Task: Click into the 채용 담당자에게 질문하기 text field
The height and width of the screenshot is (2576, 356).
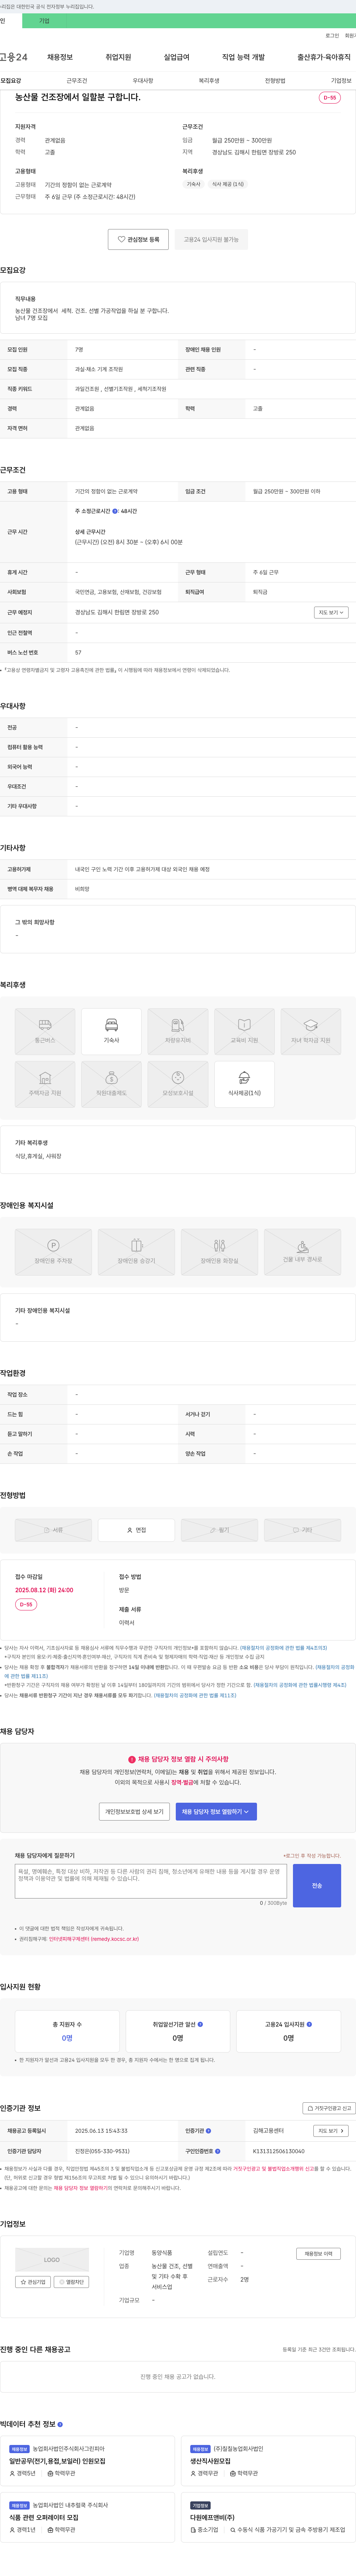Action: tap(151, 1881)
